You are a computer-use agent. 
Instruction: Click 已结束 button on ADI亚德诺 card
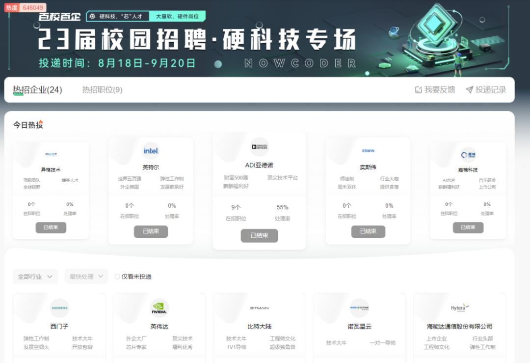coord(259,236)
